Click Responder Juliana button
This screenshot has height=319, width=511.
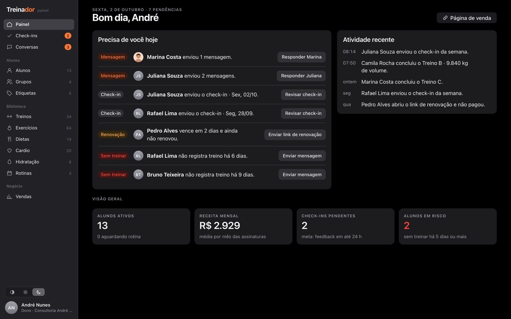pos(301,76)
